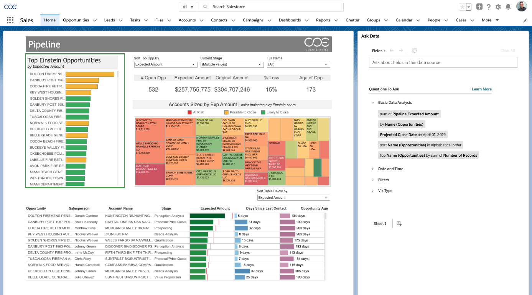Go to the Home tab
The height and width of the screenshot is (295, 532).
[x=50, y=20]
